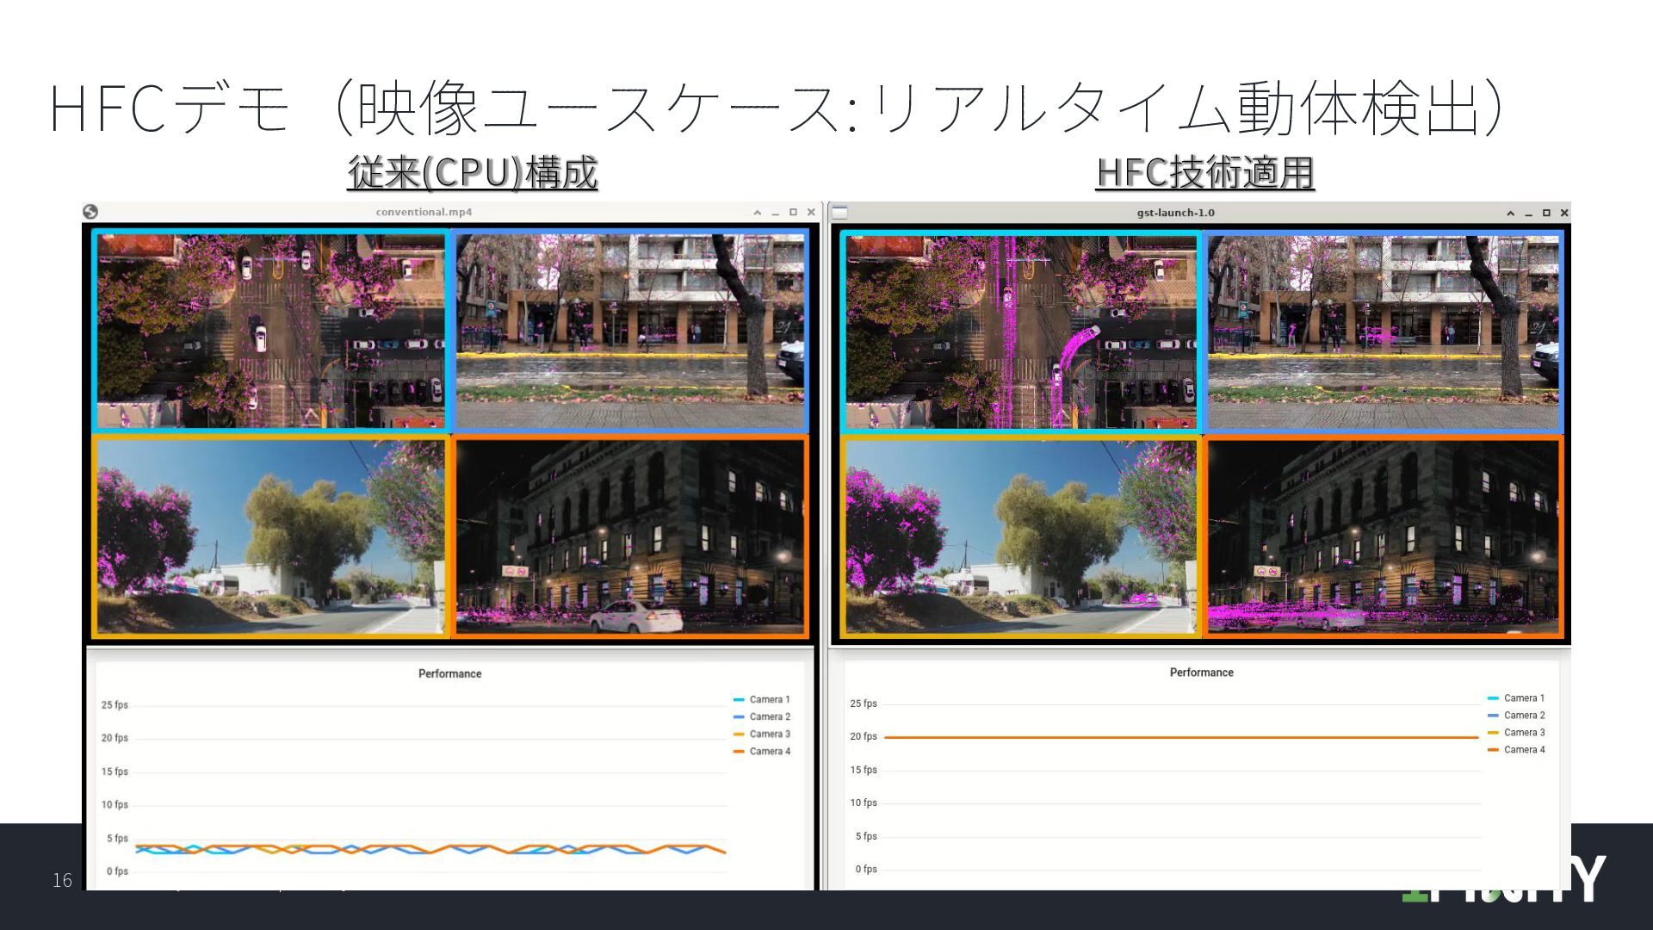1653x930 pixels.
Task: Click Camera 3 legend swatch in right chart
Action: coord(1493,733)
